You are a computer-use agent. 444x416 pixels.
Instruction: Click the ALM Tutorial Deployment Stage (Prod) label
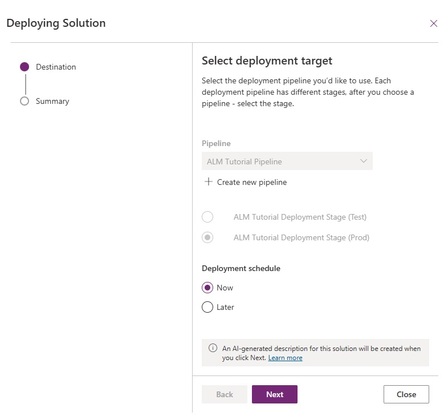[x=302, y=237]
